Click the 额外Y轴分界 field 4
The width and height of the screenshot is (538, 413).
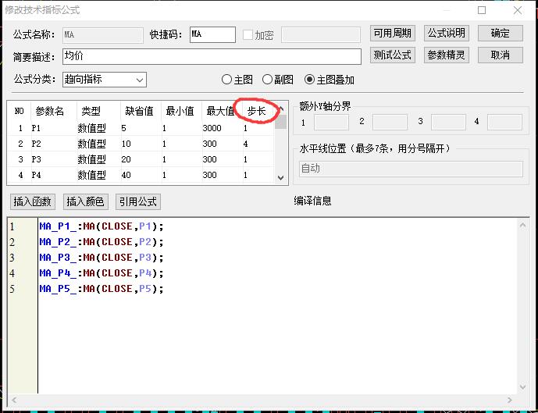504,122
